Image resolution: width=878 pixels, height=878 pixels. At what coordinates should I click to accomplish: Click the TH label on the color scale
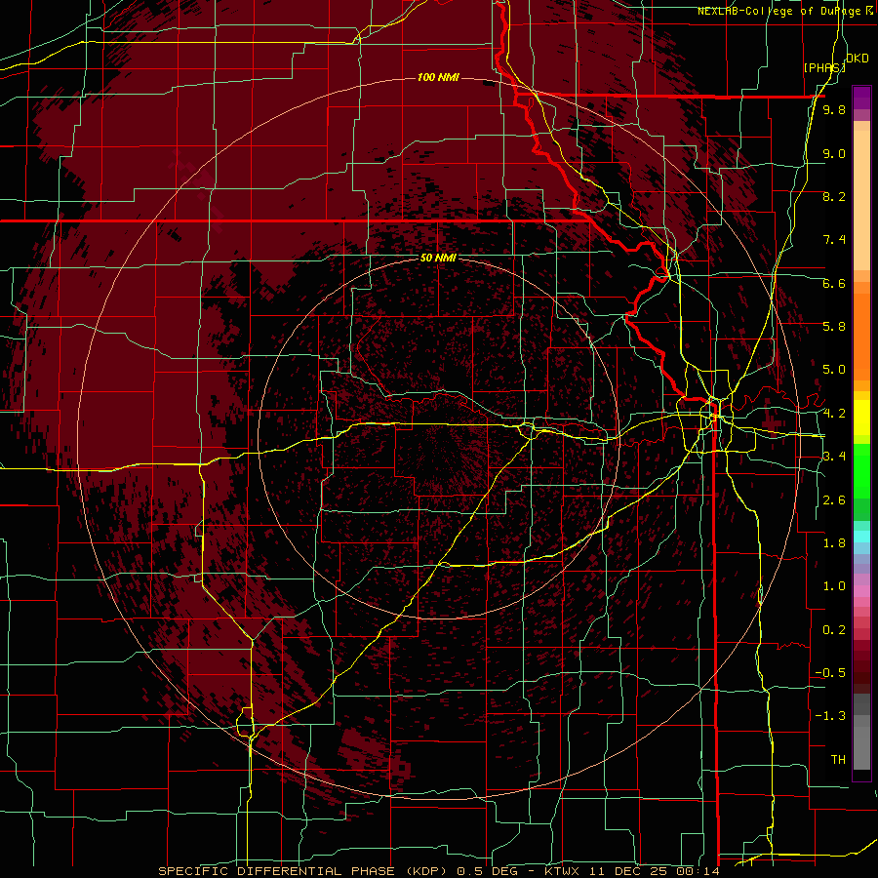(838, 760)
